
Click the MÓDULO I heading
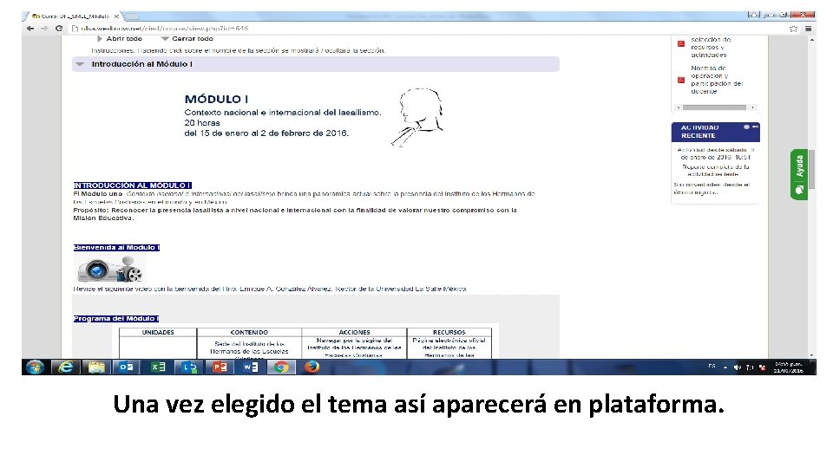coord(216,99)
